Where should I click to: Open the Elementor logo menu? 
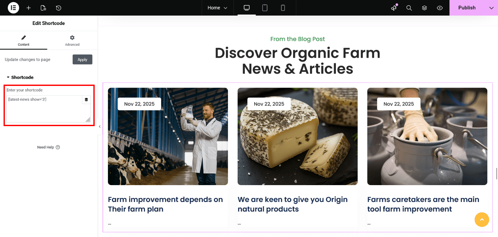(13, 8)
